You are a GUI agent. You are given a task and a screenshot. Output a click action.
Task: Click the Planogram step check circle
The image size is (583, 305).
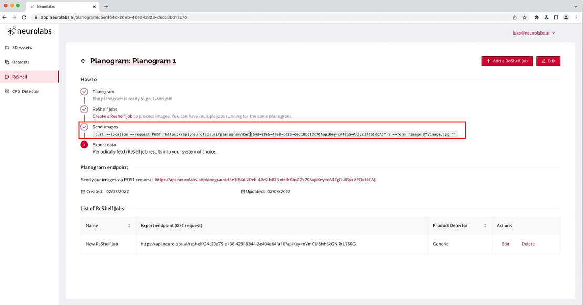pyautogui.click(x=85, y=92)
